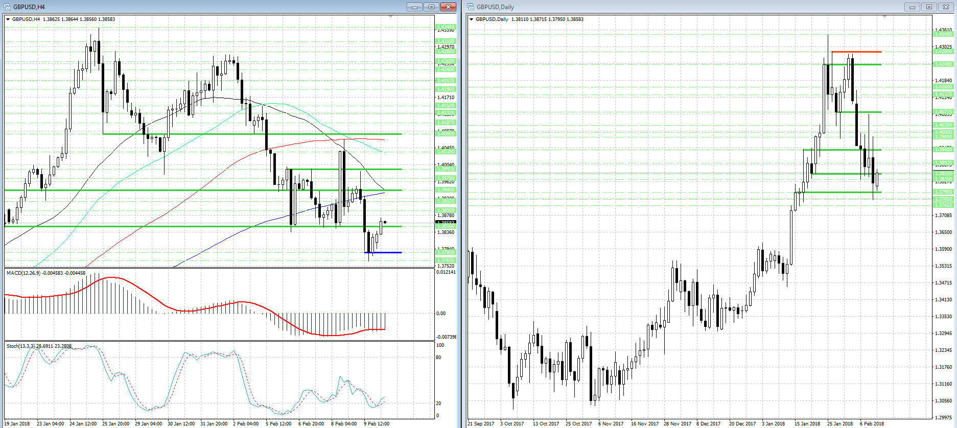Click the 1.41075 price level label
The width and height of the screenshot is (957, 428).
click(x=446, y=123)
